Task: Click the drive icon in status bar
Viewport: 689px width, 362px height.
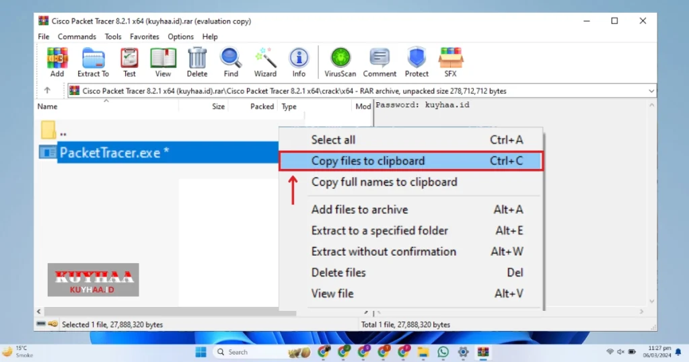Action: click(41, 324)
